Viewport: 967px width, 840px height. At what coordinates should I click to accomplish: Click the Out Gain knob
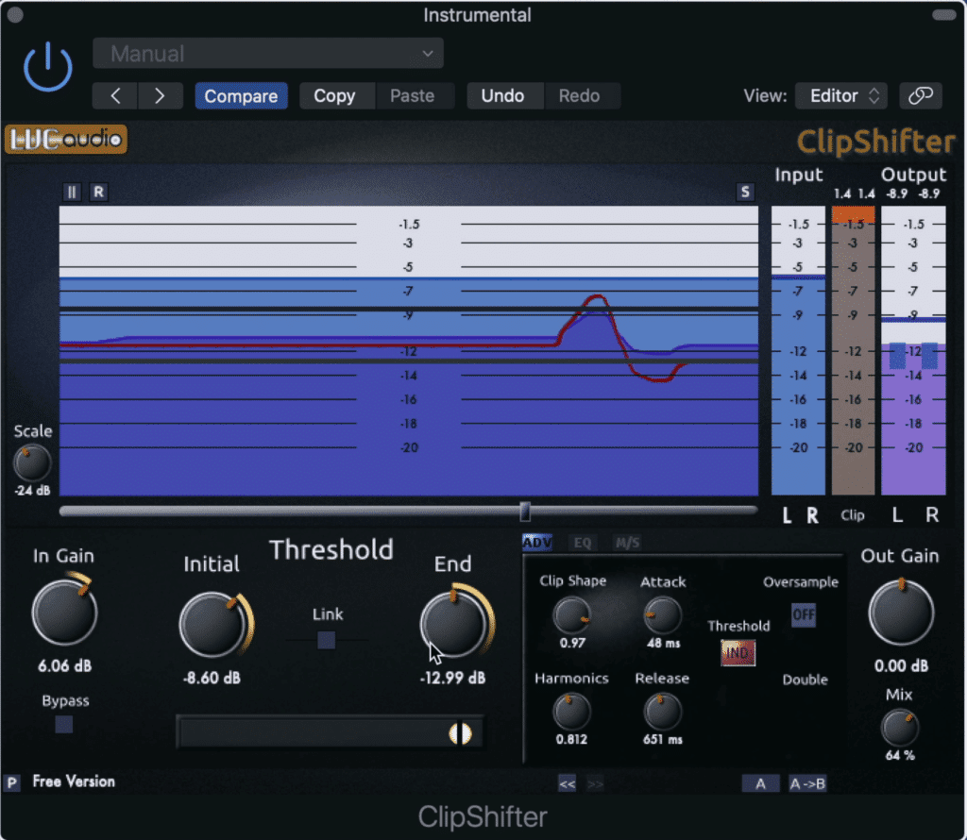click(901, 612)
